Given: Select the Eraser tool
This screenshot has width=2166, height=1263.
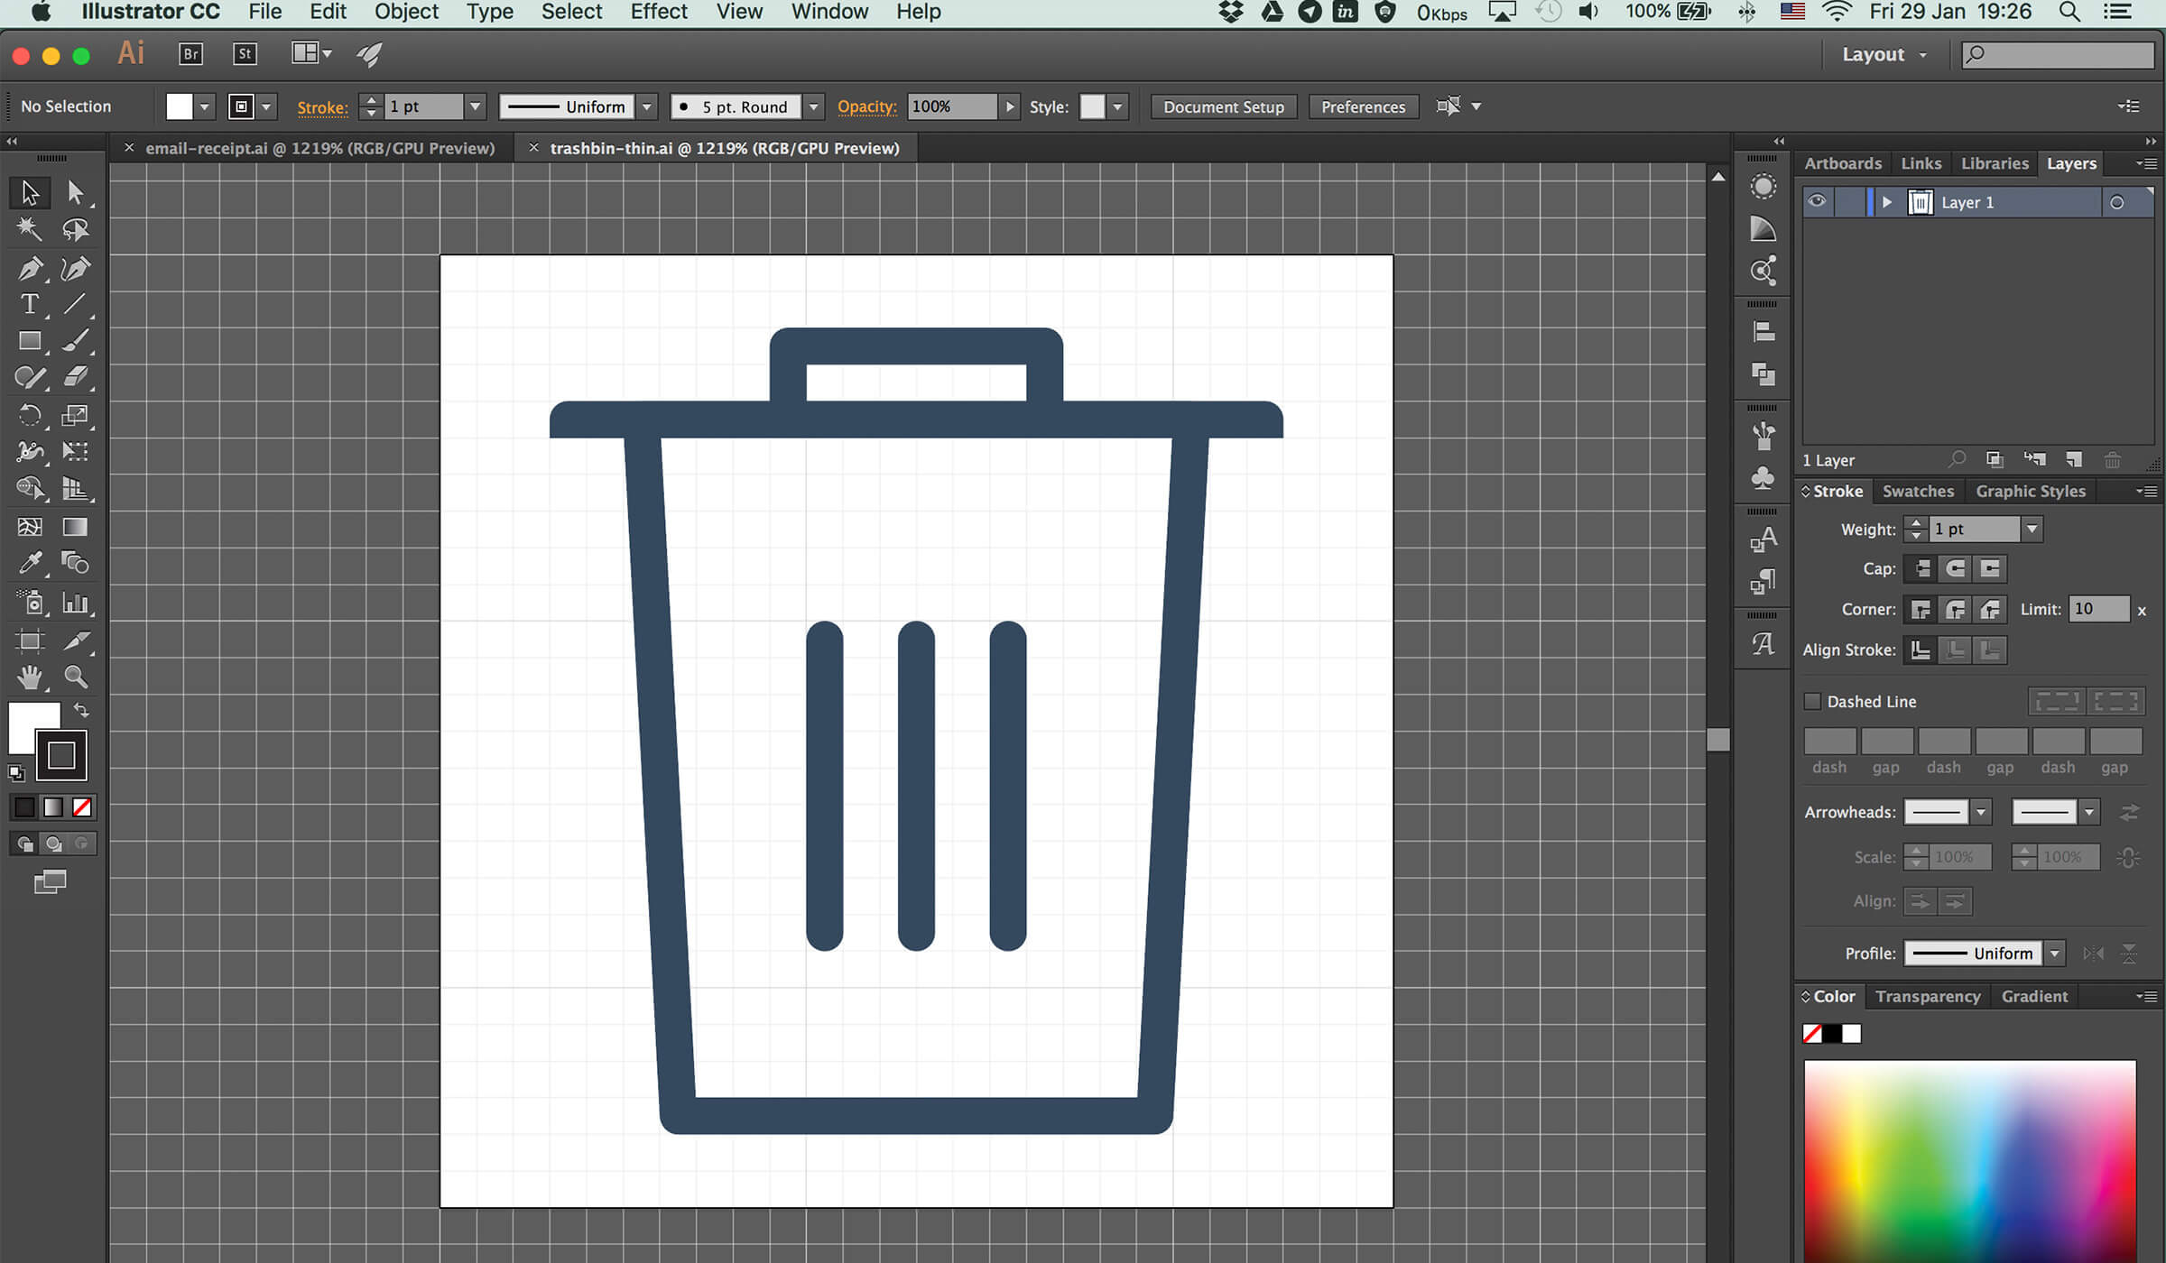Looking at the screenshot, I should pos(76,377).
